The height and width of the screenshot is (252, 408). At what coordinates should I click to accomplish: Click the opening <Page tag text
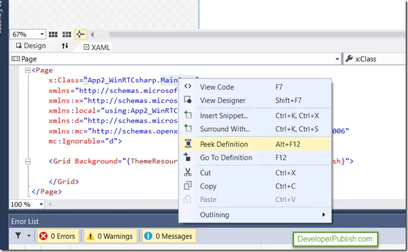42,70
